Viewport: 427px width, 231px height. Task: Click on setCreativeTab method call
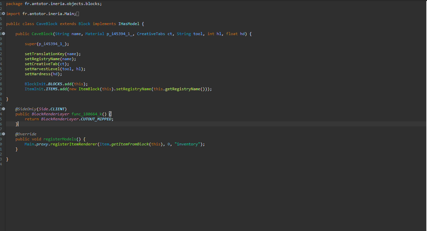point(41,64)
